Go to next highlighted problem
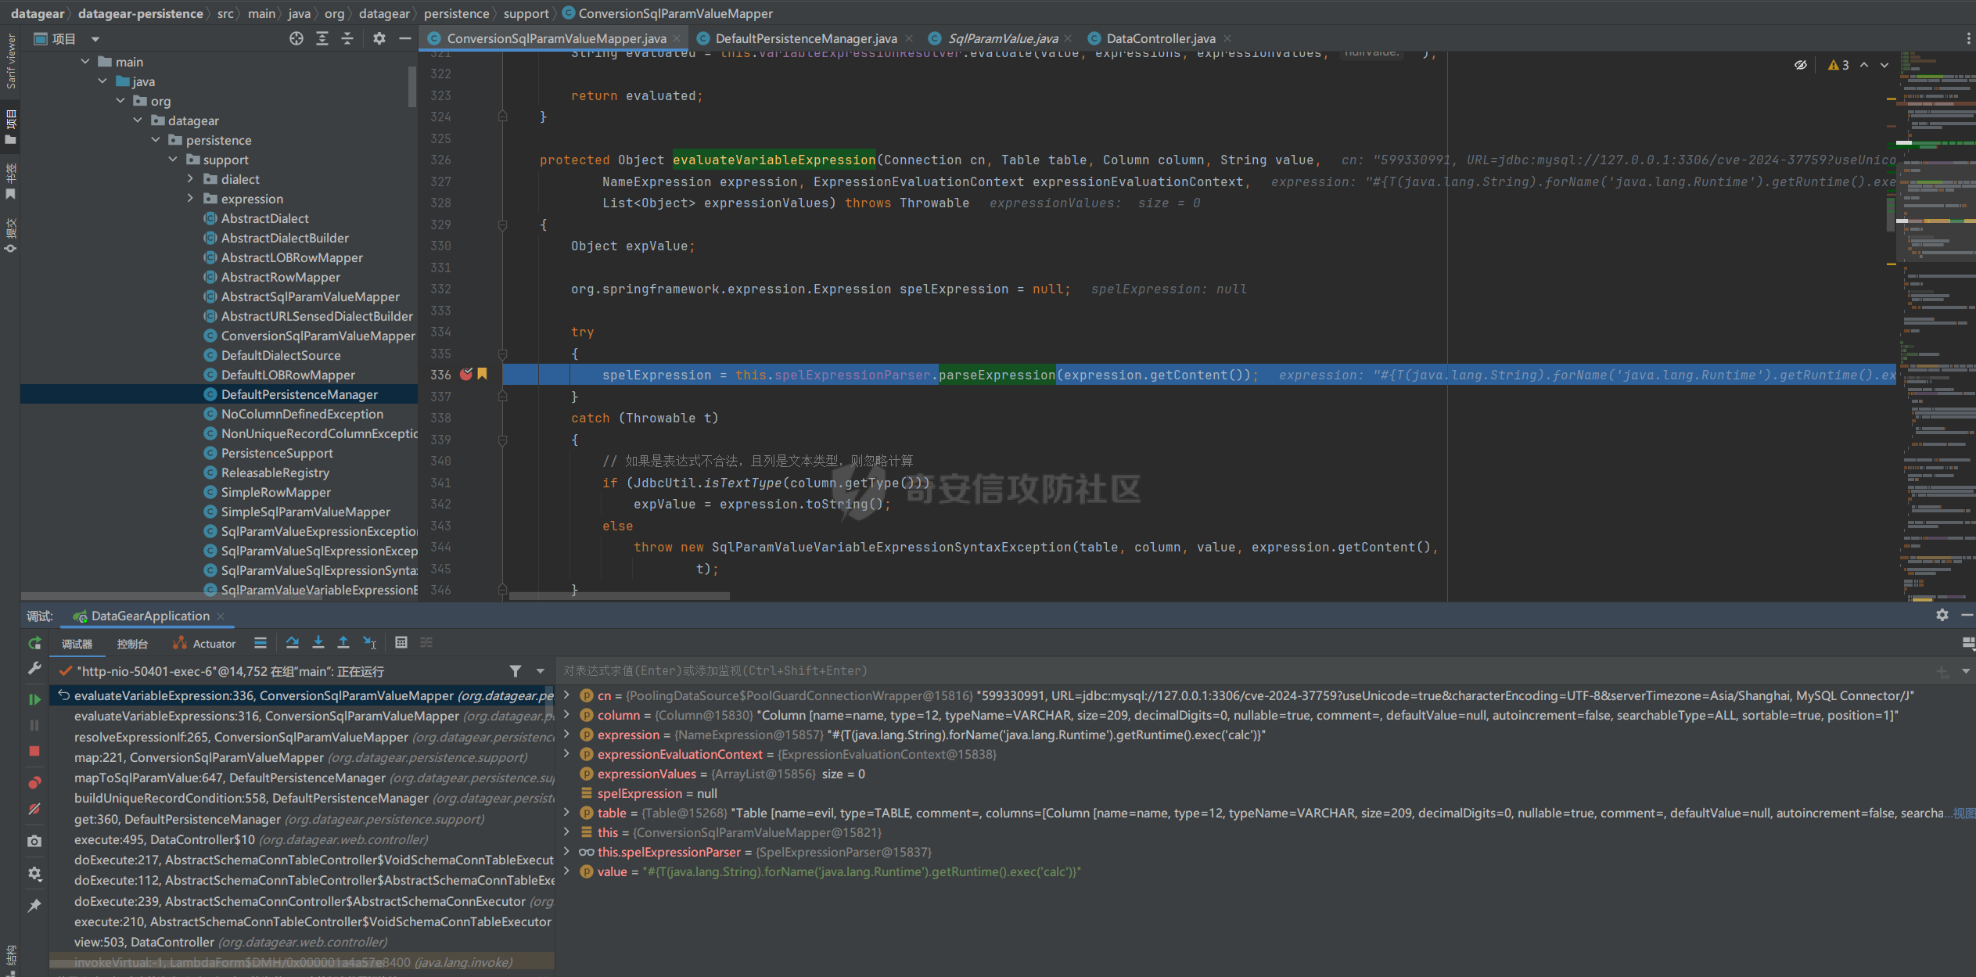1976x977 pixels. coord(1885,65)
